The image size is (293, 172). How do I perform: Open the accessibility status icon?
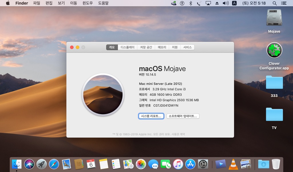(x=182, y=3)
